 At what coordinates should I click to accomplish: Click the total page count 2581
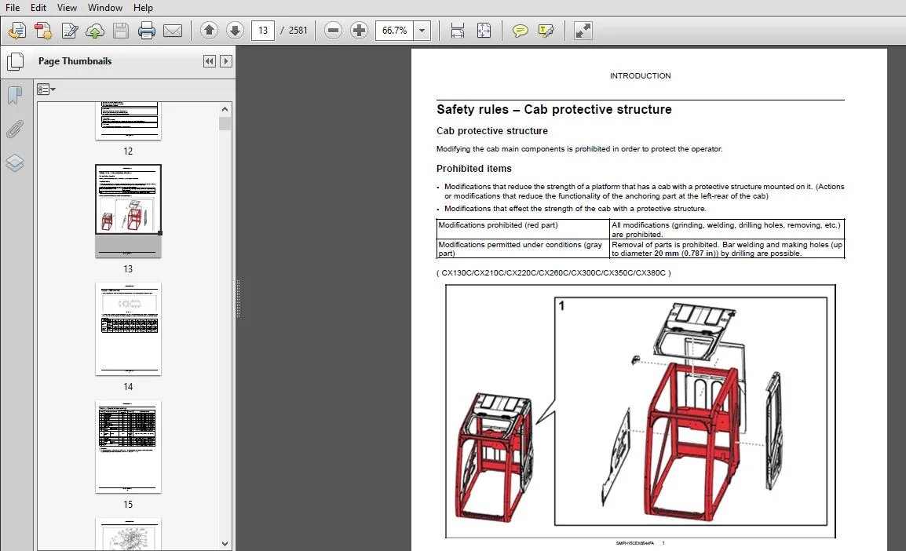point(298,30)
